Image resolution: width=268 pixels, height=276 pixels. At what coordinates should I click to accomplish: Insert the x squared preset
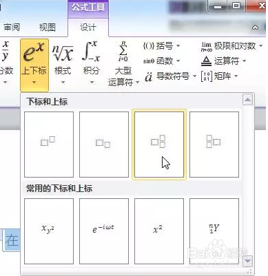(159, 231)
